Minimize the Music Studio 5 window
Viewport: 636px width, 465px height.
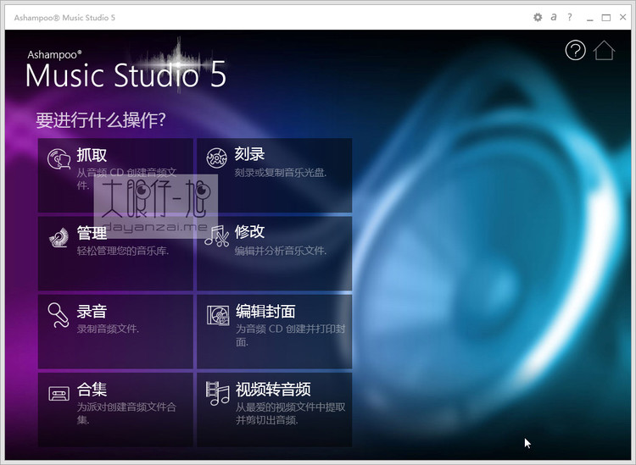click(589, 18)
